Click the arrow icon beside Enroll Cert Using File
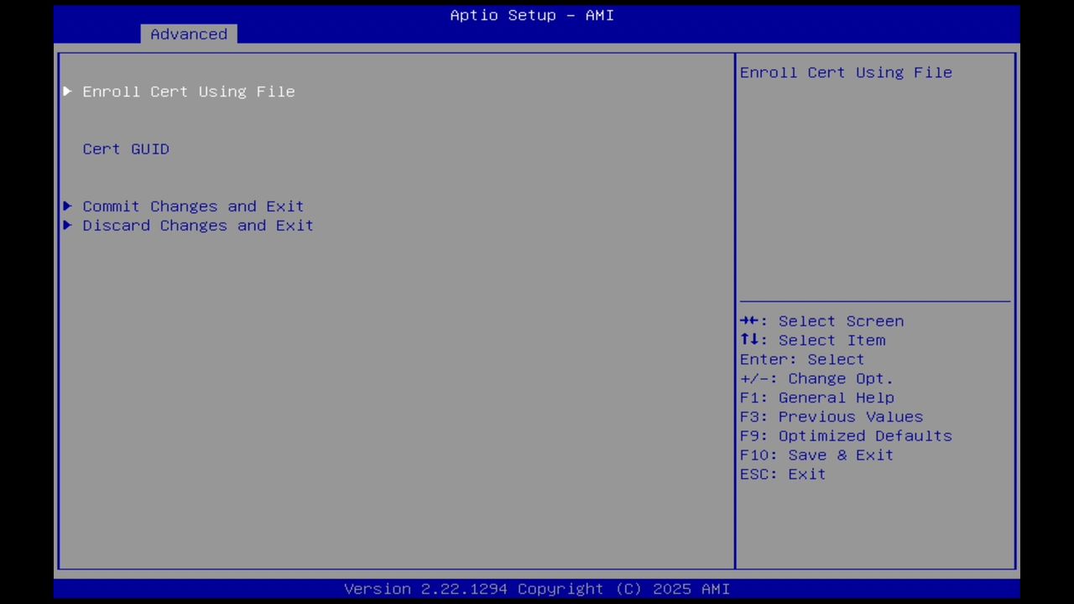 click(x=67, y=91)
